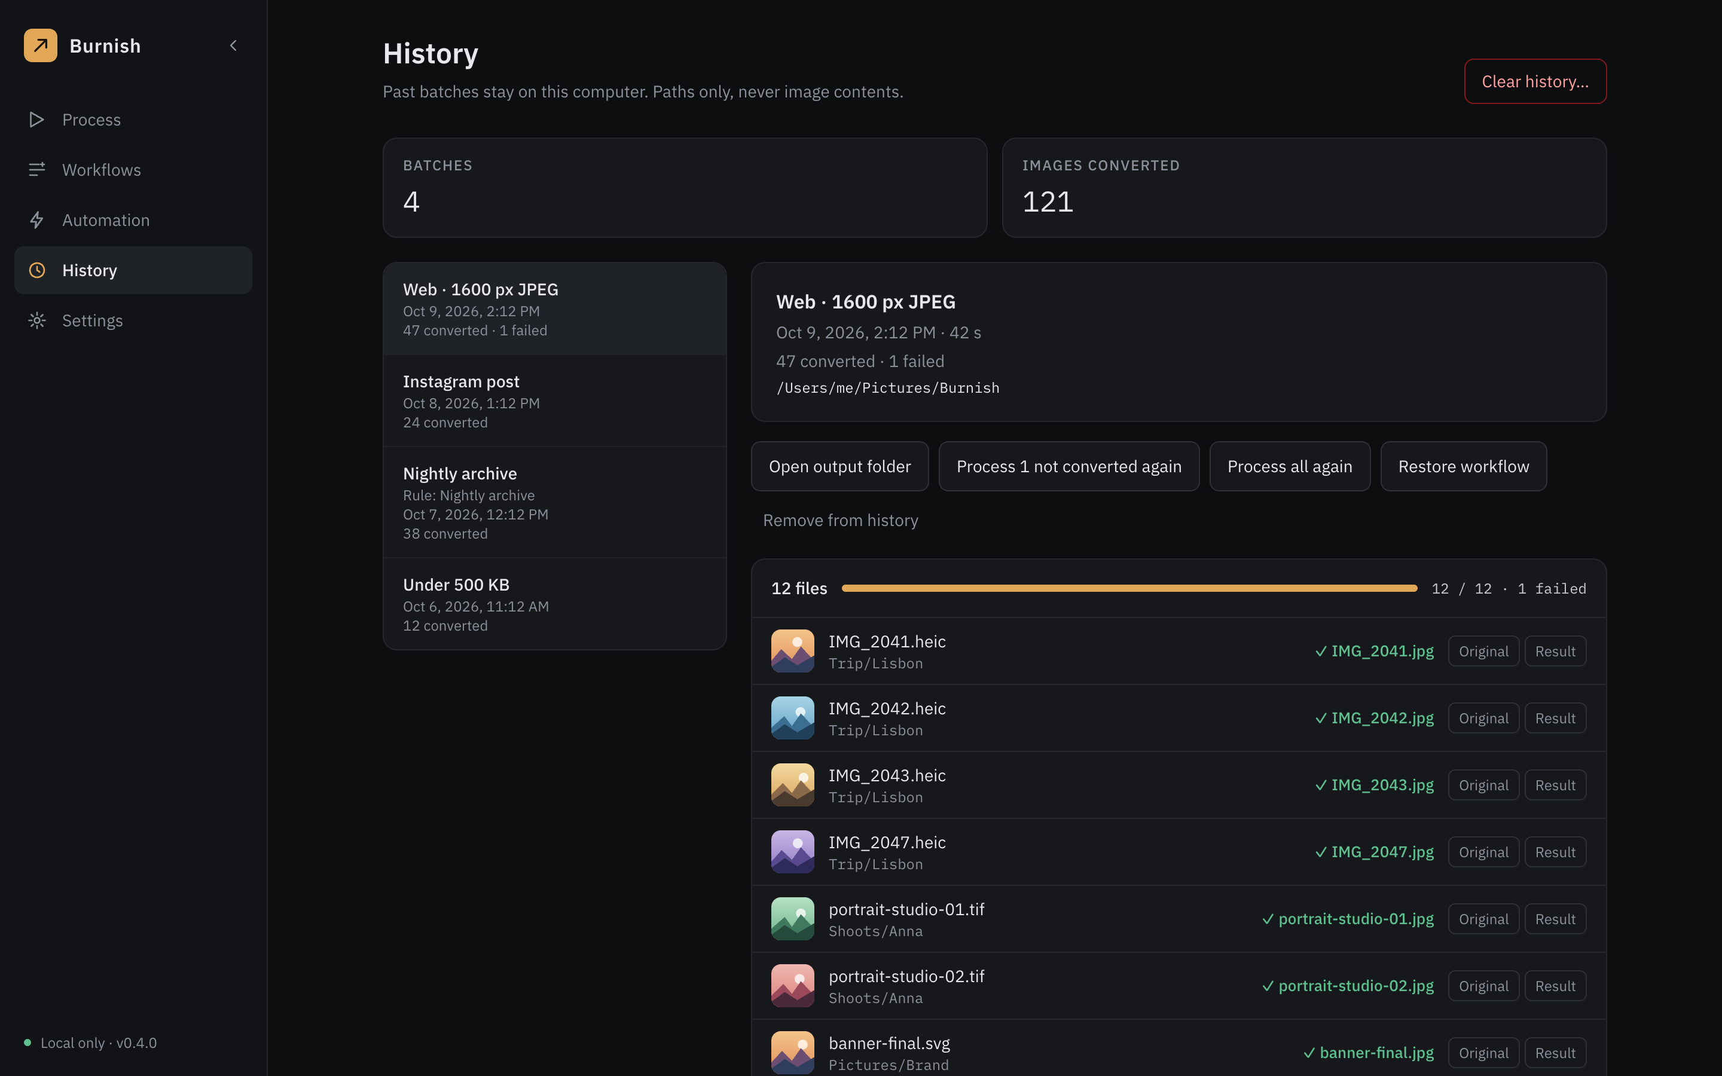This screenshot has height=1076, width=1722.
Task: Click Restore workflow button
Action: tap(1463, 466)
